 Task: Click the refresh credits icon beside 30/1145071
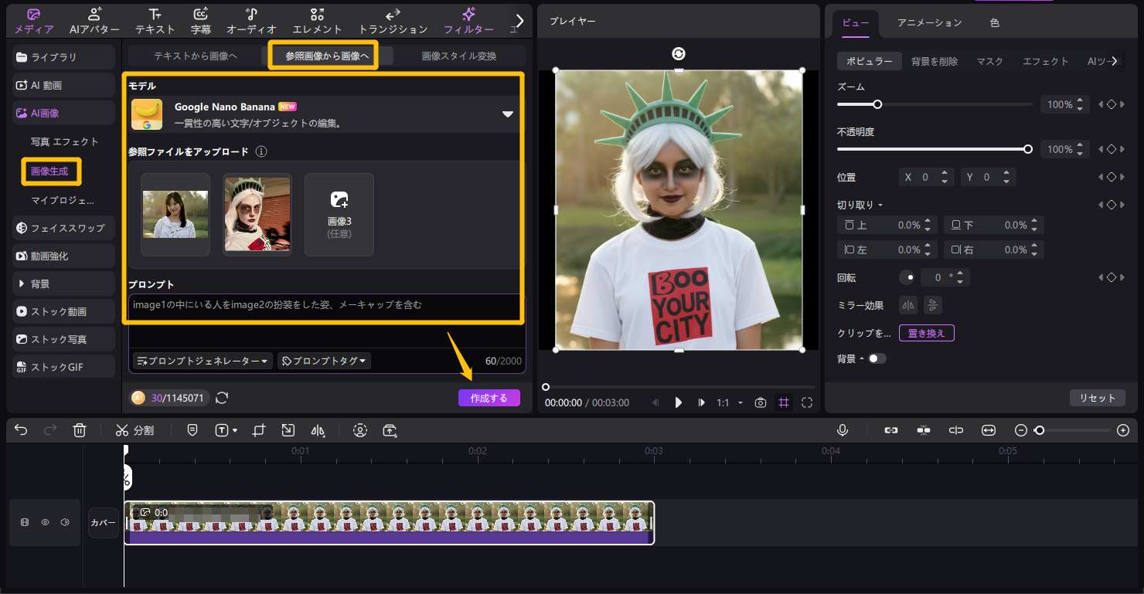click(x=222, y=398)
